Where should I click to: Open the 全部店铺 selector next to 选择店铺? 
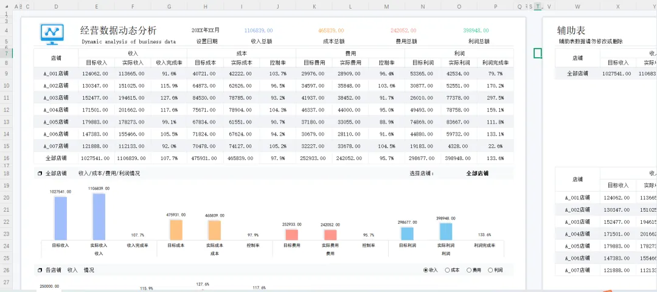(x=478, y=173)
